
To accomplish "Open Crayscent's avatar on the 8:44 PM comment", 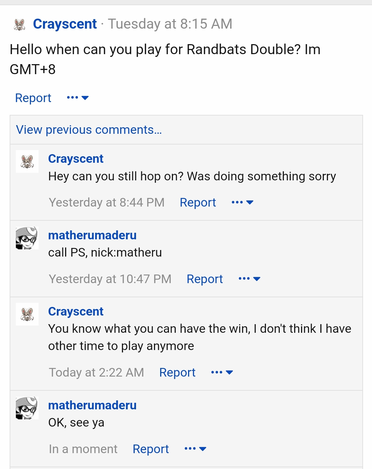I will [27, 161].
